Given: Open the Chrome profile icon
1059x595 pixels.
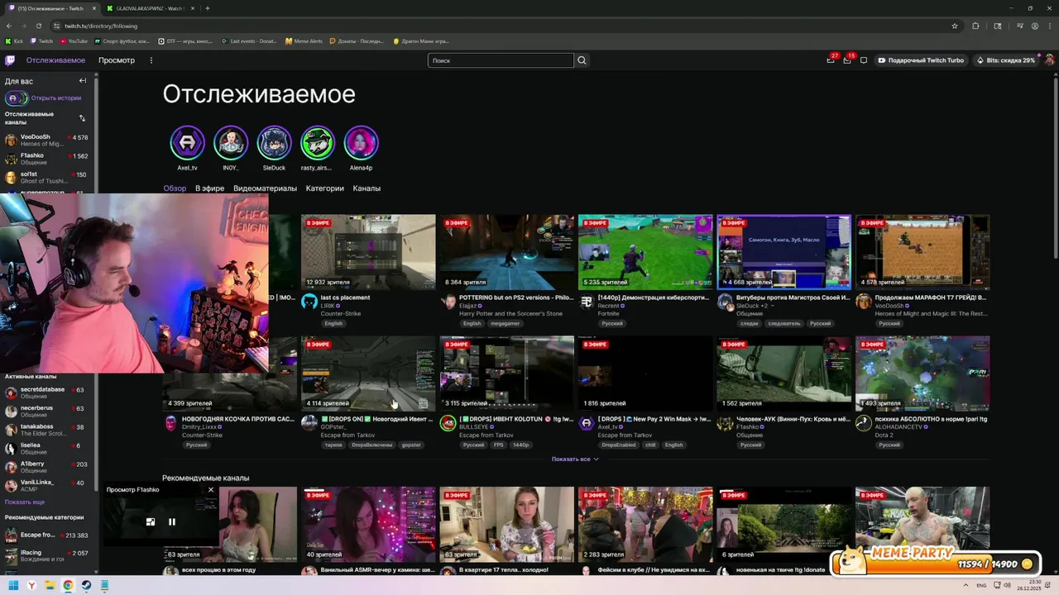Looking at the screenshot, I should point(1035,26).
